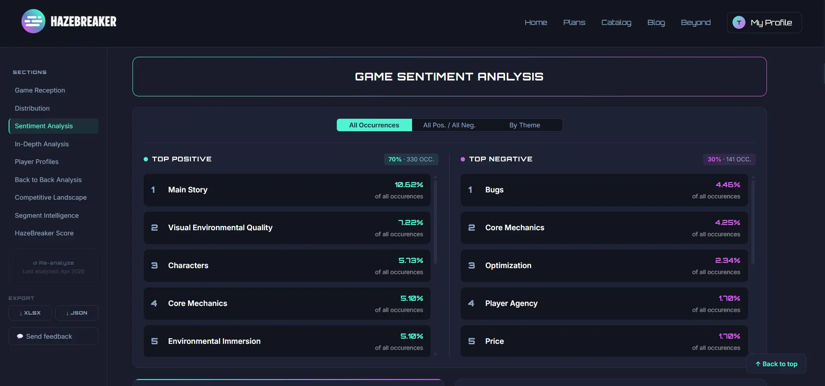Click the HAZEBREAKER brand name
825x386 pixels.
click(x=83, y=22)
